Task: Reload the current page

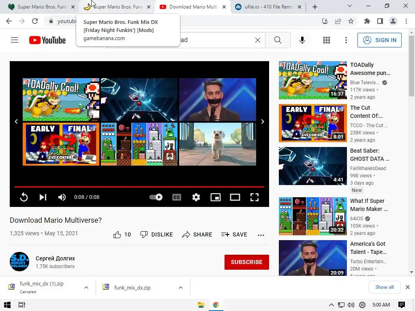Action: pyautogui.click(x=35, y=21)
